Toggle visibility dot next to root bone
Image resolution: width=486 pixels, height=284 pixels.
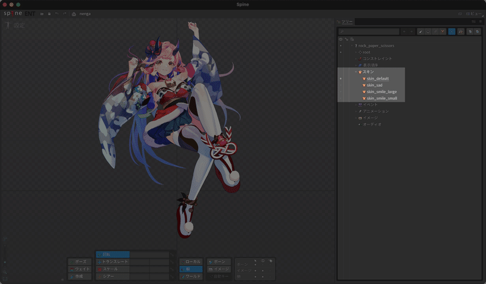341,52
